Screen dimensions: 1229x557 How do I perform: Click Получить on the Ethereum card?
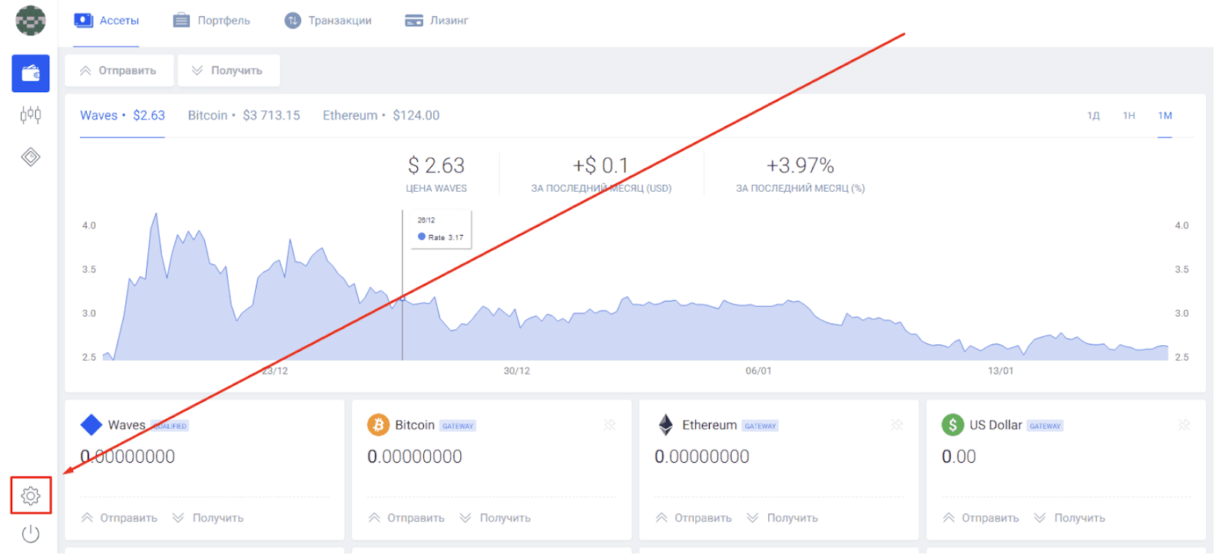pyautogui.click(x=783, y=518)
